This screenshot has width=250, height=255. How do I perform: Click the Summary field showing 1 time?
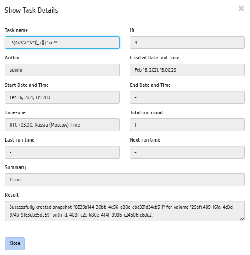[125, 180]
